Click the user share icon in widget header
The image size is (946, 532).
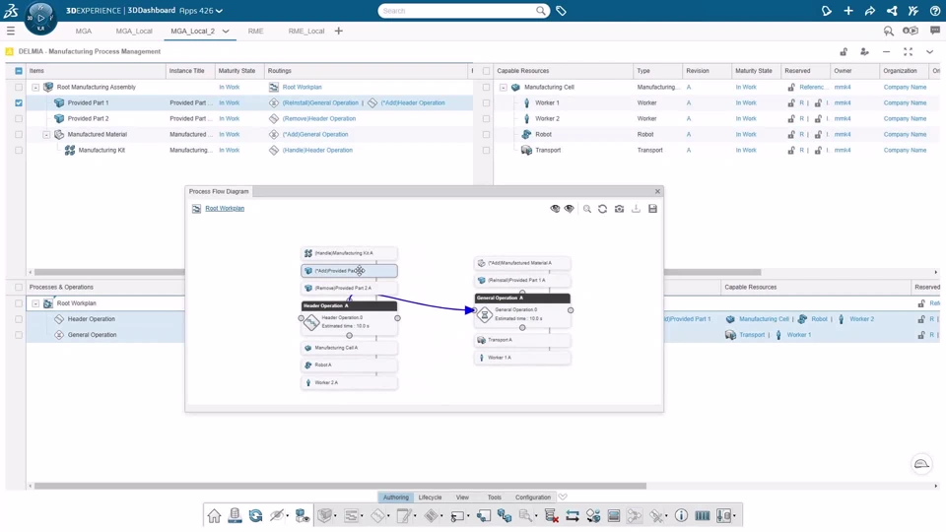coord(864,52)
